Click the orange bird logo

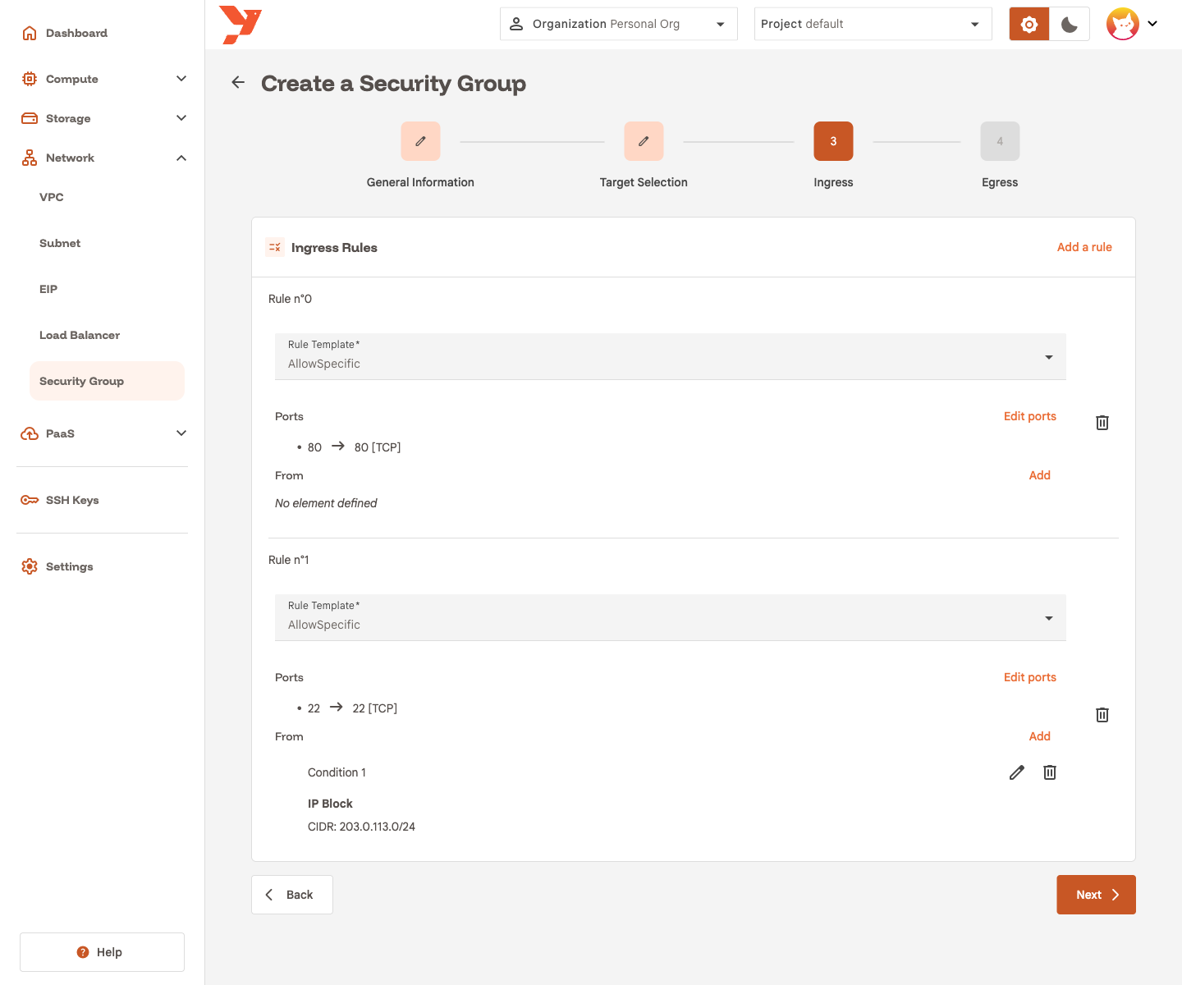tap(241, 25)
